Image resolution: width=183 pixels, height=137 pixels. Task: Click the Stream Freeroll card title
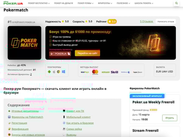[x=145, y=131]
